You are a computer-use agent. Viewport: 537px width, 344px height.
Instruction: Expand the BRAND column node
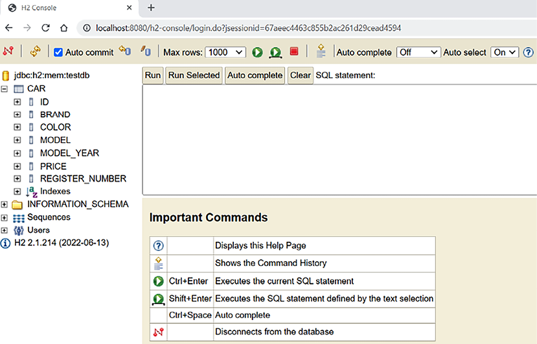17,114
